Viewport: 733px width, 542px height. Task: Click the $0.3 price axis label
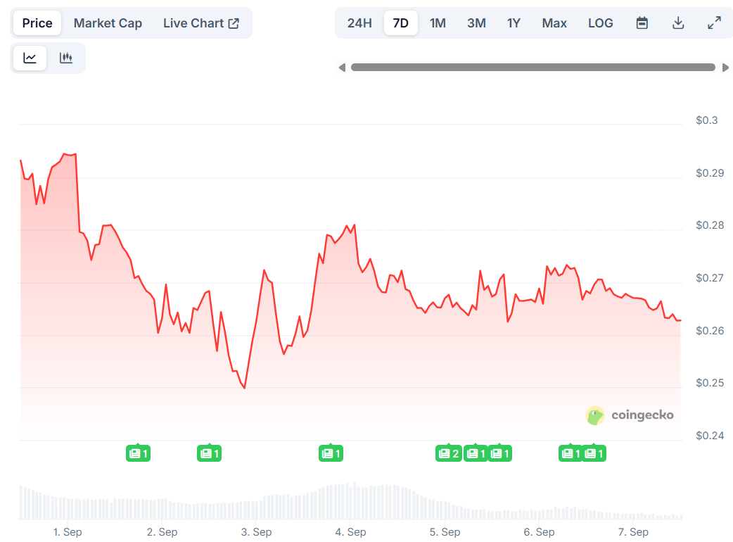click(x=706, y=120)
